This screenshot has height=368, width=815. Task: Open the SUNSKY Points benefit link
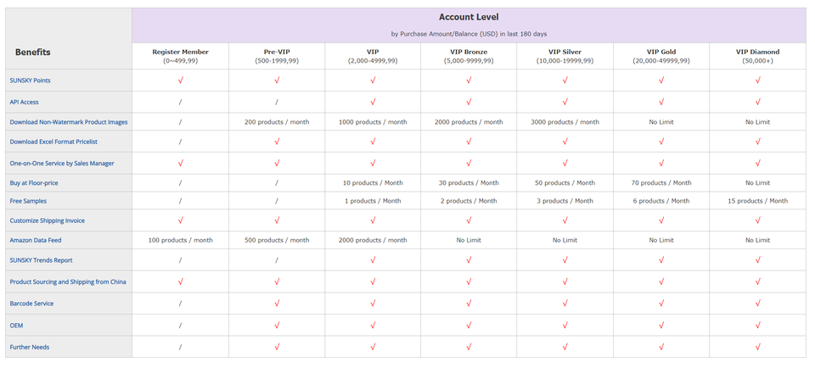click(30, 81)
